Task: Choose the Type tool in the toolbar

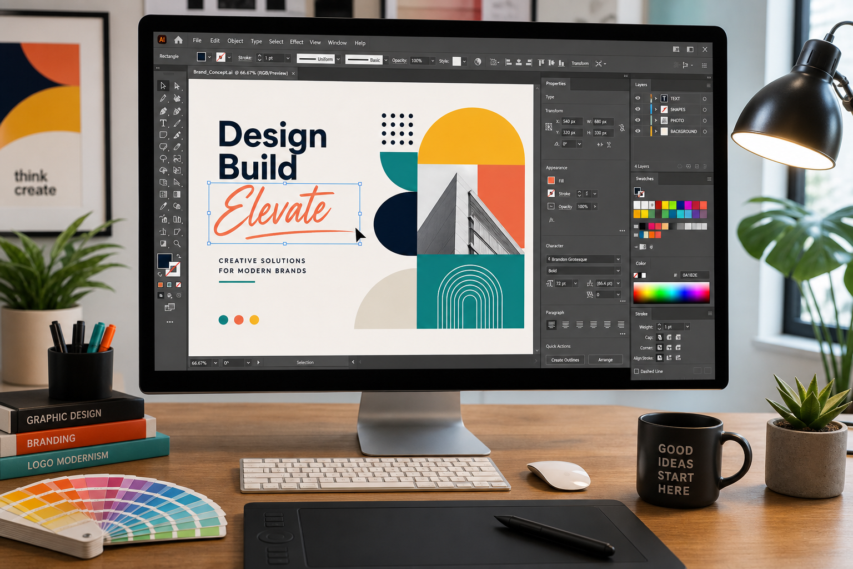Action: pos(163,123)
